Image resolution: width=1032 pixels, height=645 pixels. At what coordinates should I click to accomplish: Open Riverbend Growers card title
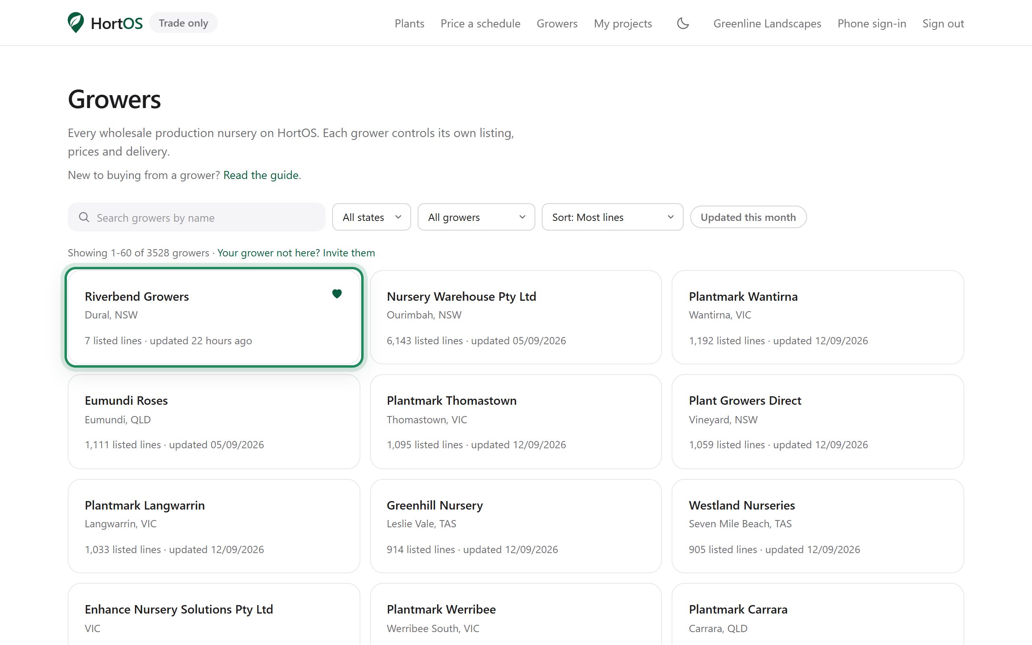pyautogui.click(x=137, y=296)
